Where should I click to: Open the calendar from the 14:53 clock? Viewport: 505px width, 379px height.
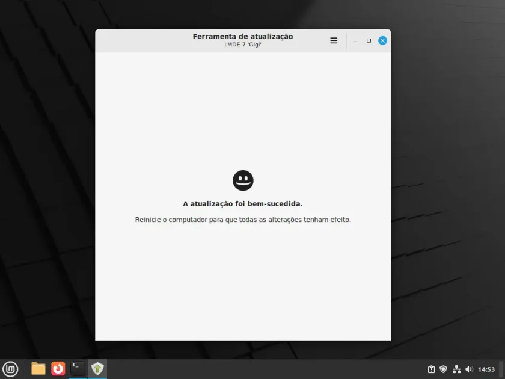point(486,369)
